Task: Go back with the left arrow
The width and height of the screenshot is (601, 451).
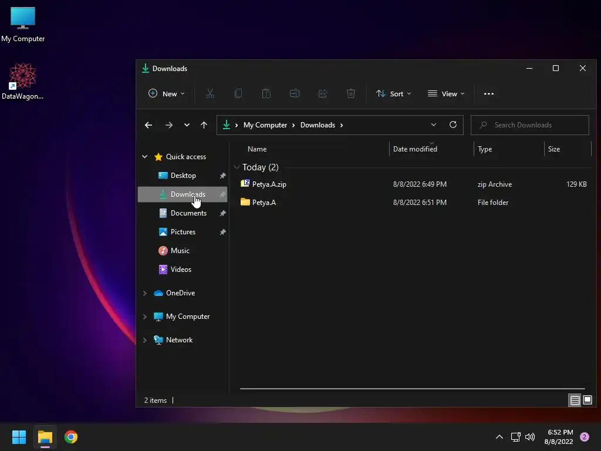Action: click(x=148, y=125)
